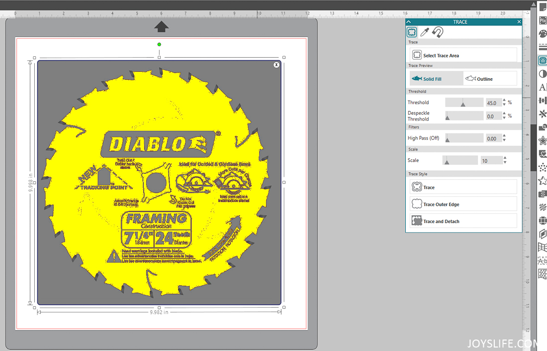Open the outlined star panel icon
The image size is (547, 351).
(x=543, y=181)
